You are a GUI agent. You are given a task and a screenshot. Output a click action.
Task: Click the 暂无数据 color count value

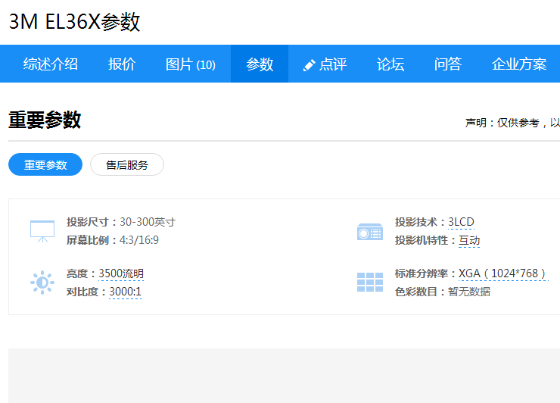pyautogui.click(x=469, y=292)
